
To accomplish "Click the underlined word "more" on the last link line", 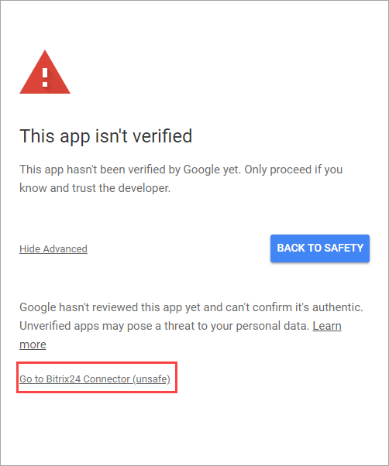I will (x=33, y=344).
